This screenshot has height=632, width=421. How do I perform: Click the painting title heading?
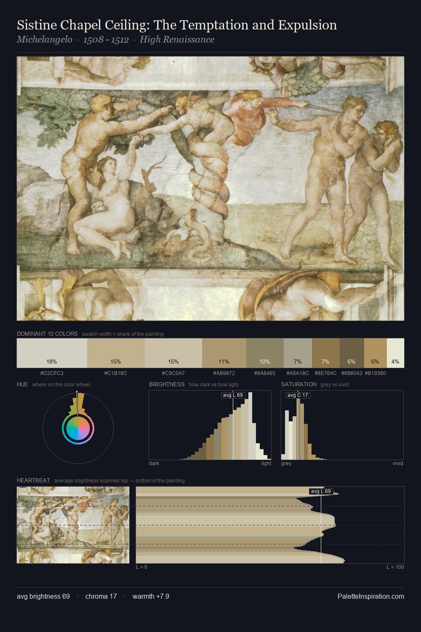pyautogui.click(x=177, y=25)
